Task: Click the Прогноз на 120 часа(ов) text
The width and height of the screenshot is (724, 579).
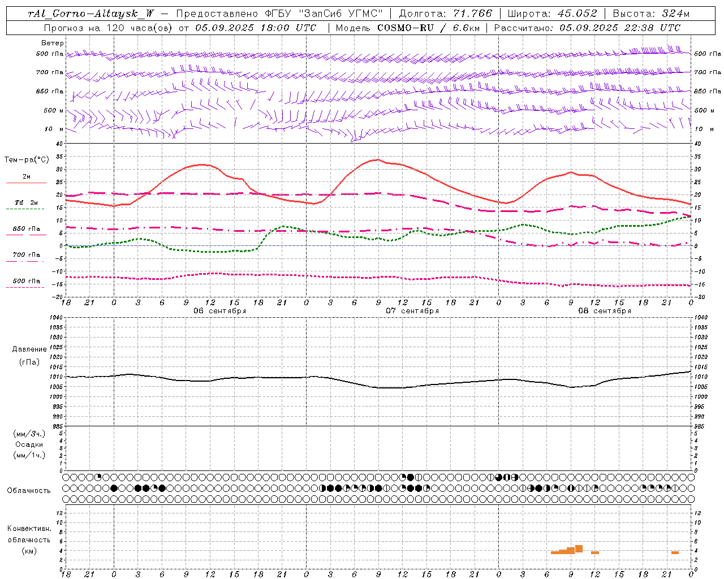Action: coord(109,27)
